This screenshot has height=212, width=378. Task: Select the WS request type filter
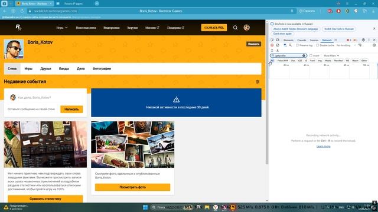point(347,61)
